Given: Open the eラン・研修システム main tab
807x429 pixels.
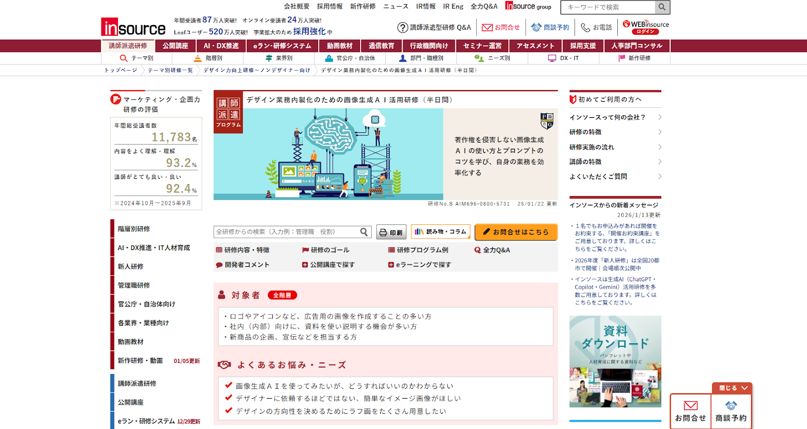Looking at the screenshot, I should 282,46.
